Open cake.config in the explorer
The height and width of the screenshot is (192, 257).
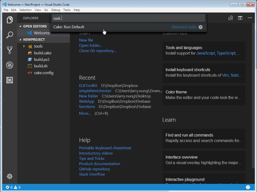click(44, 73)
